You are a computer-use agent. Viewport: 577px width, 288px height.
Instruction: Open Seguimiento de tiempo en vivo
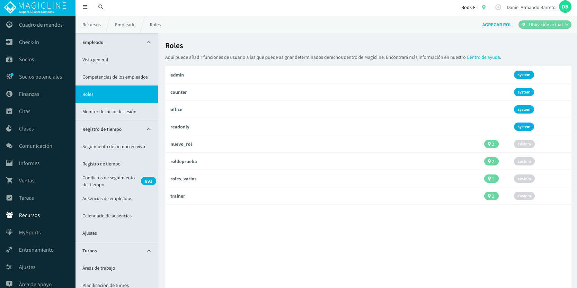[x=117, y=146]
